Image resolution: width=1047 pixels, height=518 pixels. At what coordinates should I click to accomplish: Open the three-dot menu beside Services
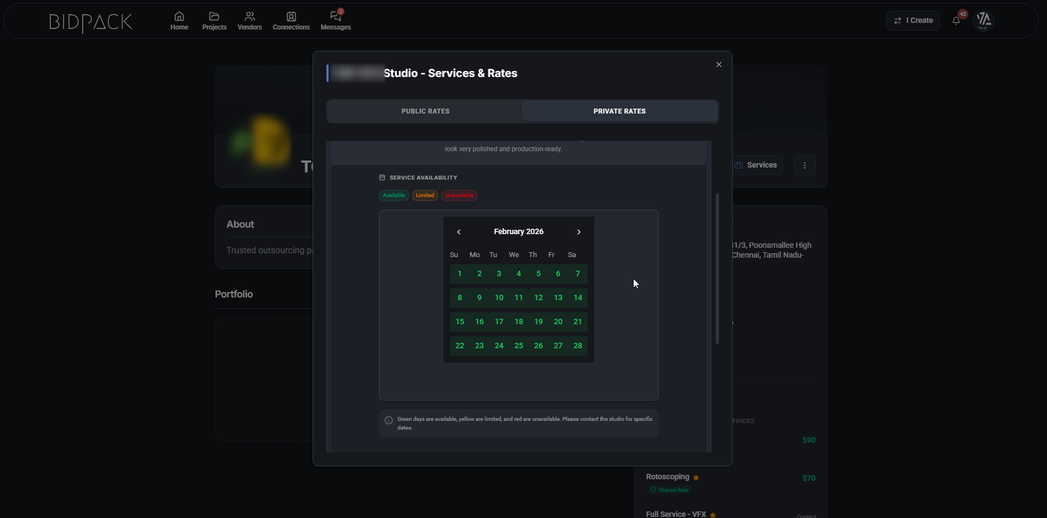(x=805, y=165)
